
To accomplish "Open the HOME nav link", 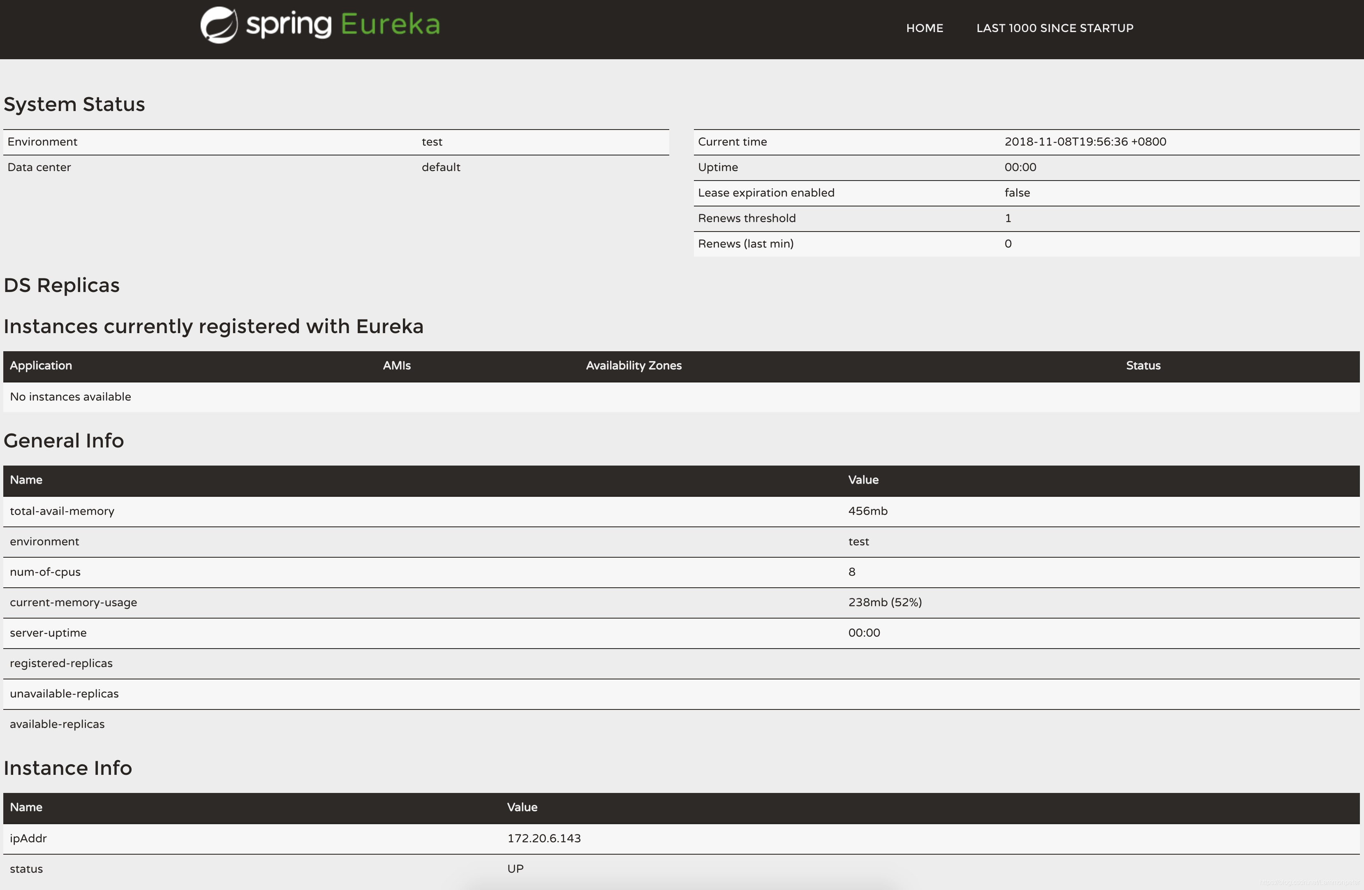I will tap(925, 28).
